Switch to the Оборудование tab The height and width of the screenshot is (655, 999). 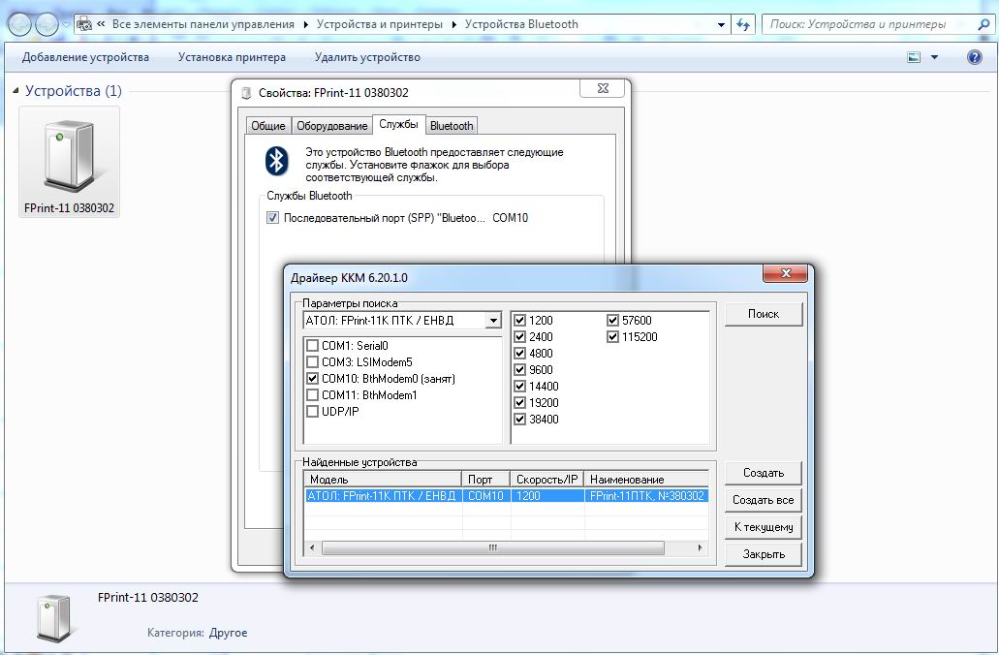click(331, 126)
